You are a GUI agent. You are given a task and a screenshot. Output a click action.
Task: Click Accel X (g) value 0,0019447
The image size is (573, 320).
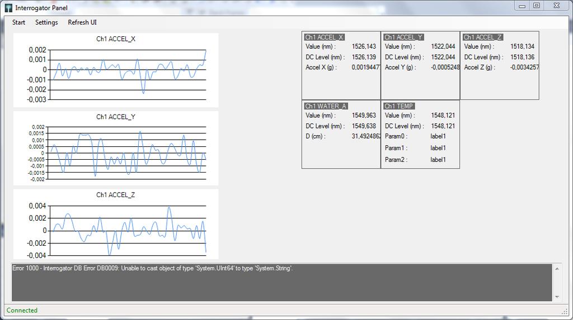pos(366,67)
